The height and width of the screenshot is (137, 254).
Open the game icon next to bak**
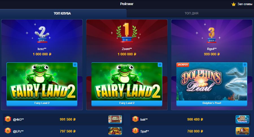tap(242, 119)
